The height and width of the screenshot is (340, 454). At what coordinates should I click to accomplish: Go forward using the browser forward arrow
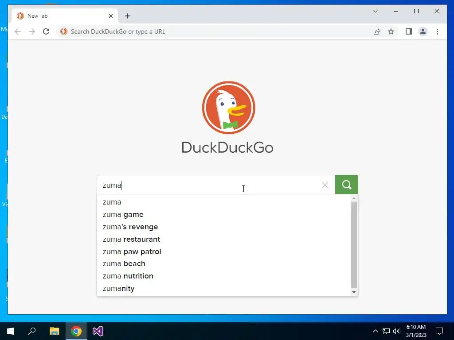click(x=32, y=31)
